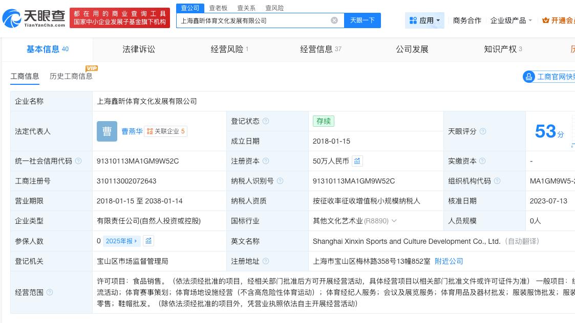Click the 天眼查 logo
The width and height of the screenshot is (575, 323).
pyautogui.click(x=32, y=16)
